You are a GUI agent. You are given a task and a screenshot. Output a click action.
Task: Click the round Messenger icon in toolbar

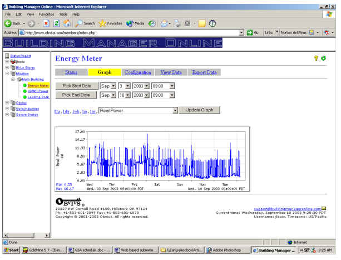tap(212, 23)
